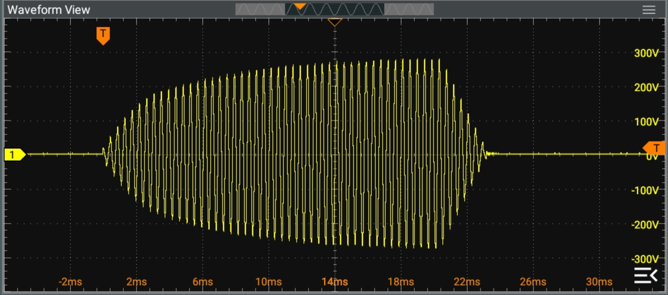Select the 14ms time axis label
This screenshot has width=668, height=295.
pyautogui.click(x=335, y=282)
